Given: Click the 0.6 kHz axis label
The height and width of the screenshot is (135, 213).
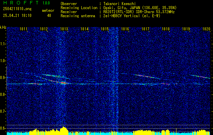Looking at the screenshot, I should (x=3, y=128).
